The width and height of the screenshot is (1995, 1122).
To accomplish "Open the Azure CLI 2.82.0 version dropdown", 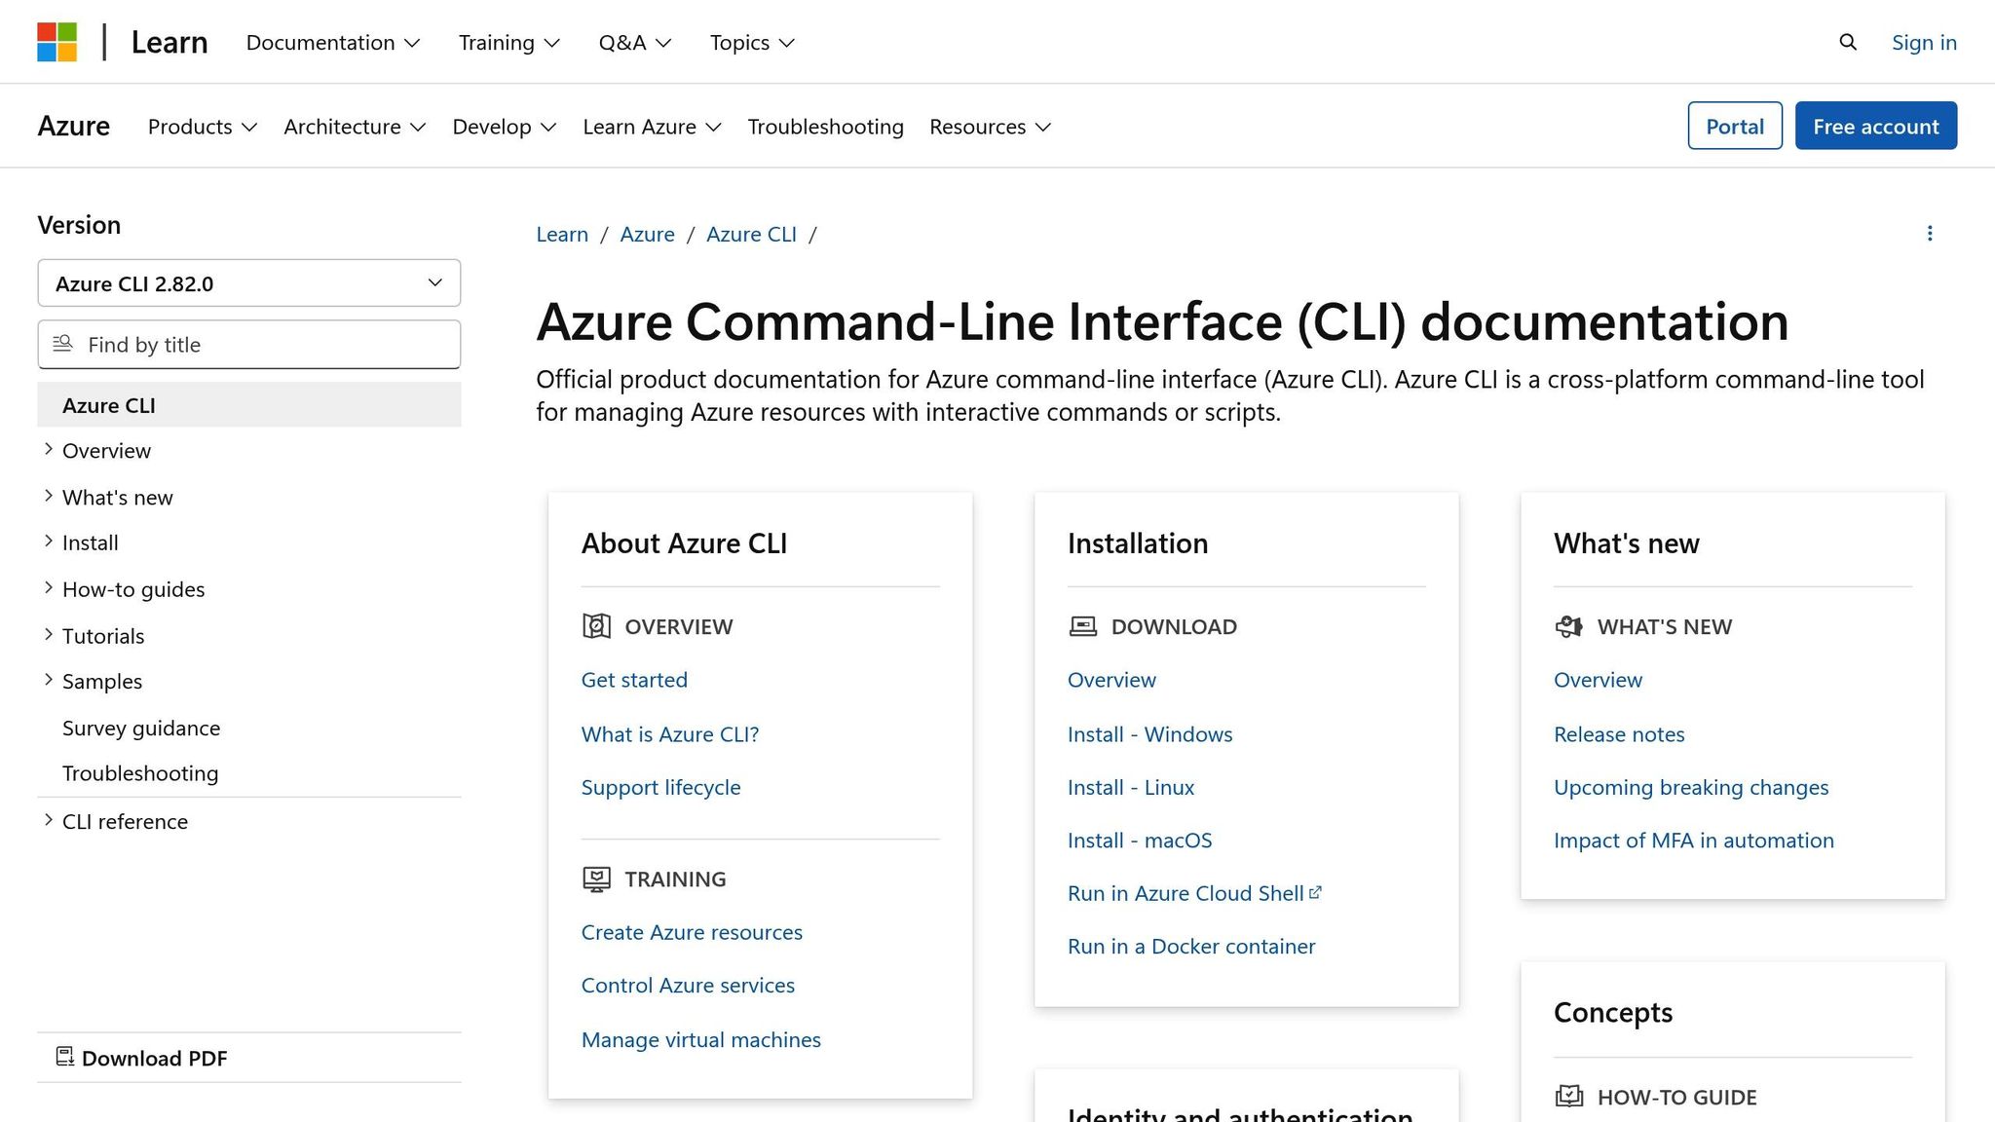I will coord(248,282).
